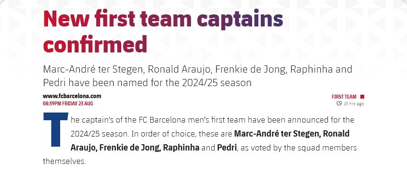Click the large blue drop cap T

pyautogui.click(x=55, y=129)
